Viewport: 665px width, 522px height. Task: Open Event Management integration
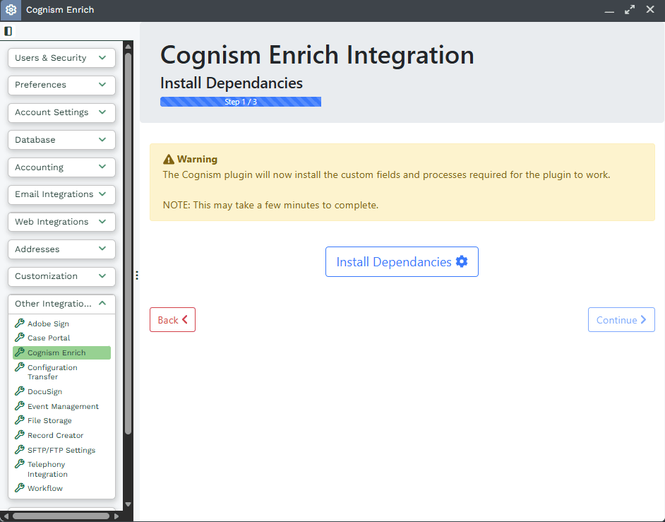(63, 406)
